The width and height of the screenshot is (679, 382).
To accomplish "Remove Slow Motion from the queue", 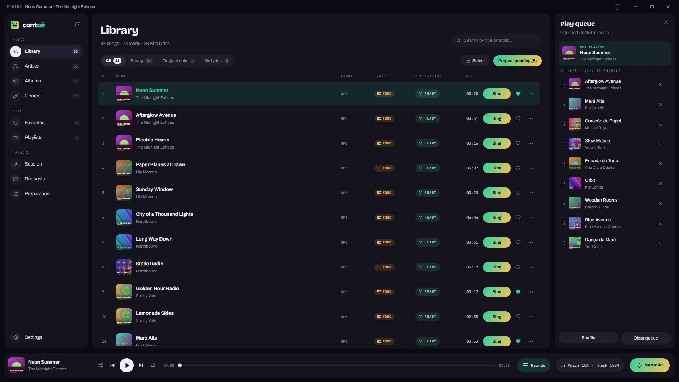I will click(x=660, y=144).
